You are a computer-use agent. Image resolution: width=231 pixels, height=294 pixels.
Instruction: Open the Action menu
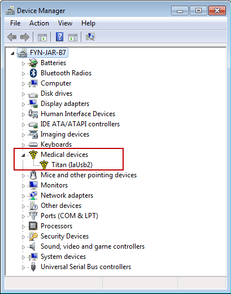(x=39, y=23)
